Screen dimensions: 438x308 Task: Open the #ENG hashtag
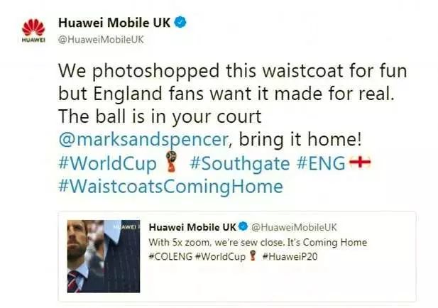pos(321,163)
